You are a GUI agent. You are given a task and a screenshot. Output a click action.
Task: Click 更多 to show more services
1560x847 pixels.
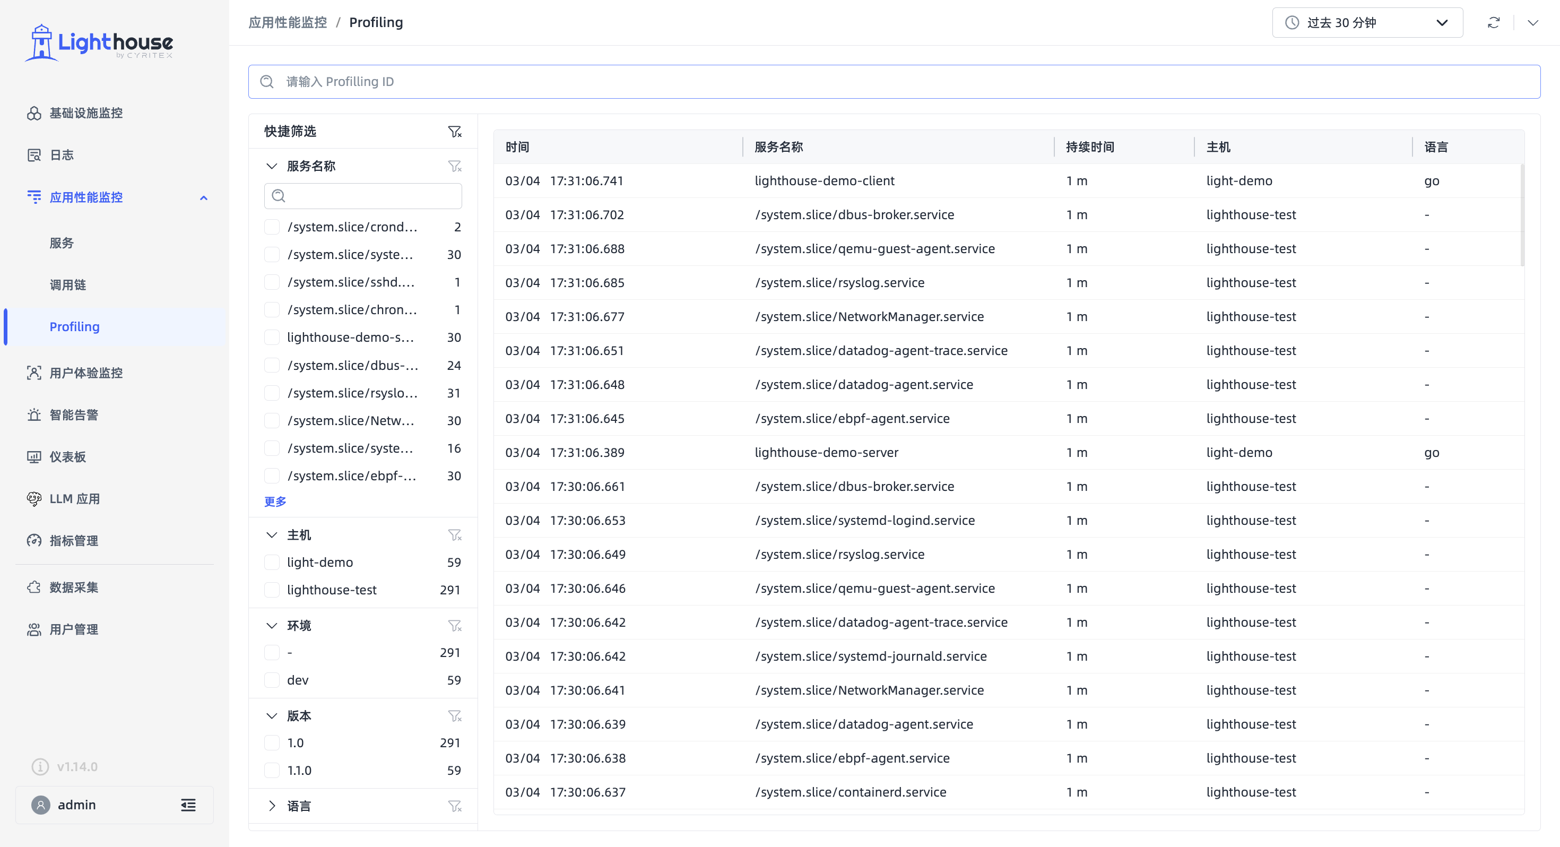275,501
